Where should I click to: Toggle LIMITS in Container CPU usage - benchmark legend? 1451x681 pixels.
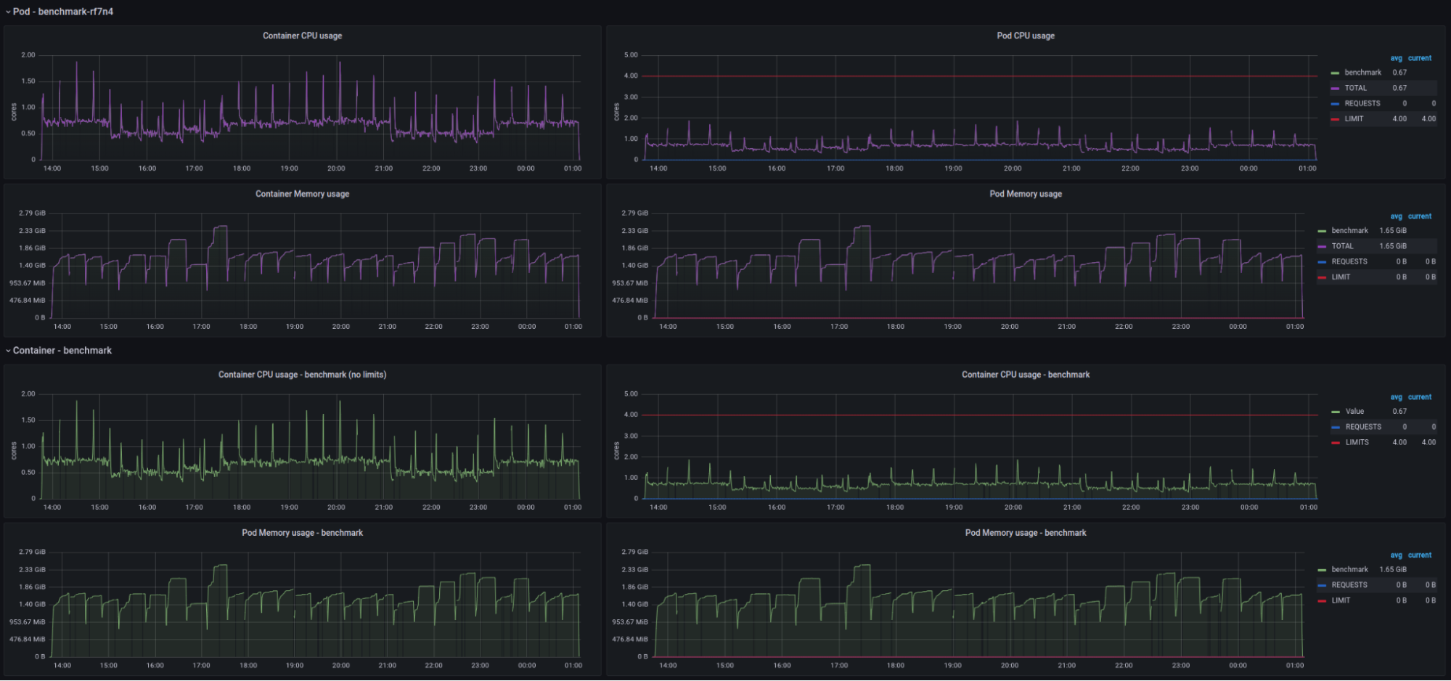pyautogui.click(x=1357, y=443)
